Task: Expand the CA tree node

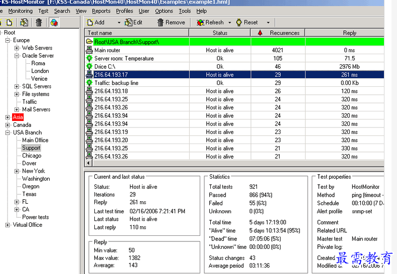Action: (x=17, y=209)
